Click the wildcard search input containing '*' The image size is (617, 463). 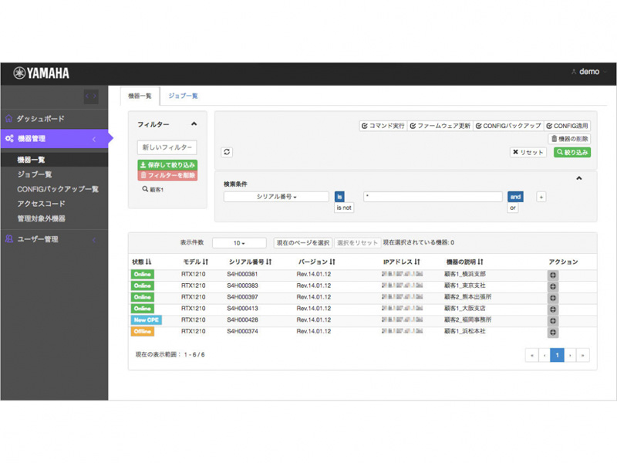[432, 196]
